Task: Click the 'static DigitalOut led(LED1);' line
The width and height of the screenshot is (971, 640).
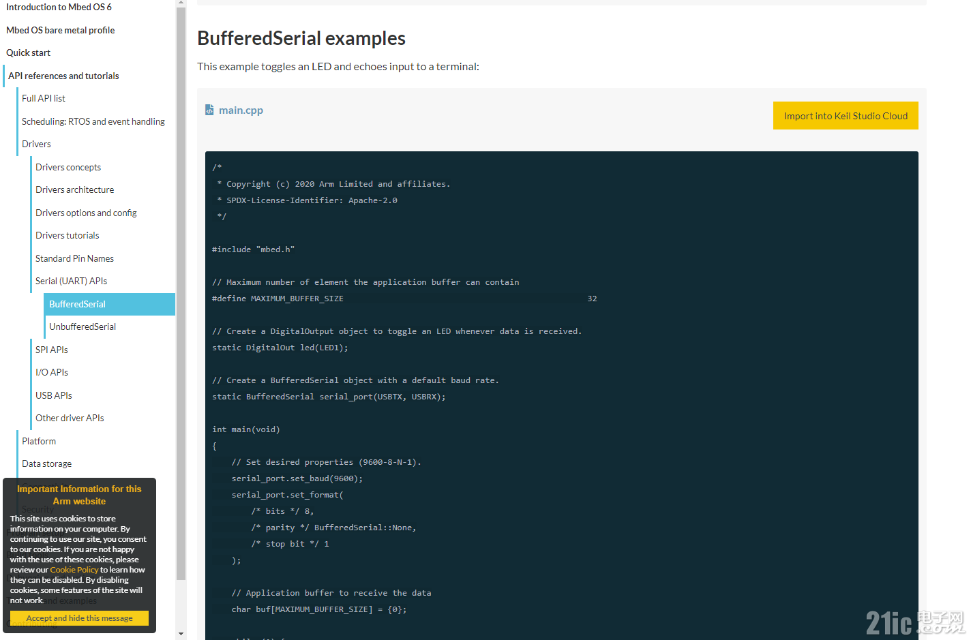Action: click(x=280, y=348)
